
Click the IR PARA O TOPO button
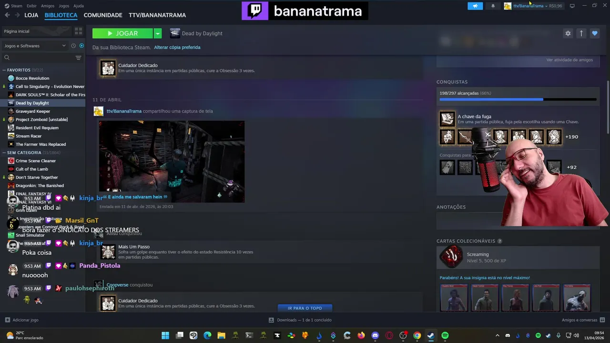pyautogui.click(x=305, y=308)
